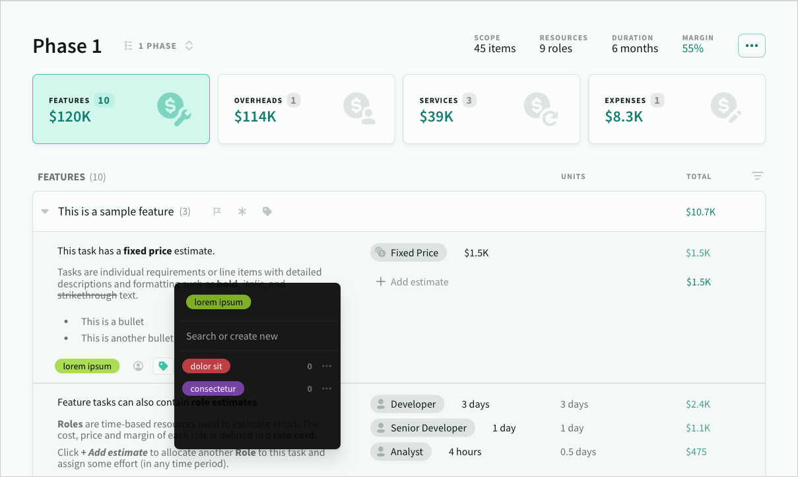Click the 0.5 days units value
Viewport: 798px width, 477px height.
[578, 452]
